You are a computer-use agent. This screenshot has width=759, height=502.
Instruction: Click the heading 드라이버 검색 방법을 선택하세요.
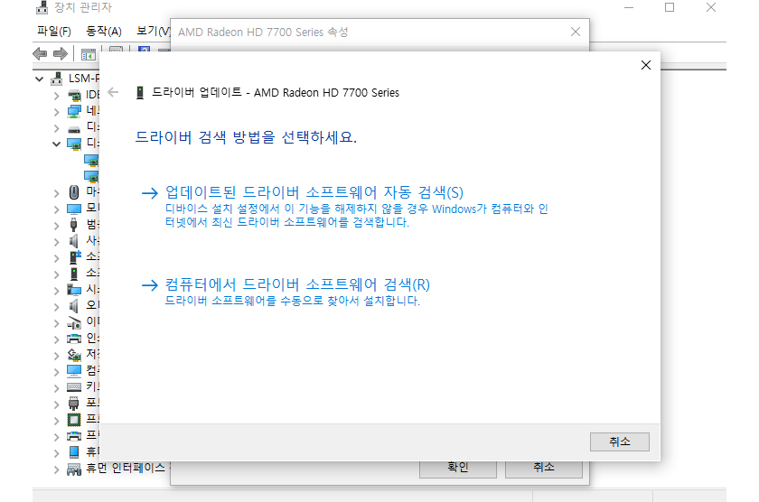246,137
